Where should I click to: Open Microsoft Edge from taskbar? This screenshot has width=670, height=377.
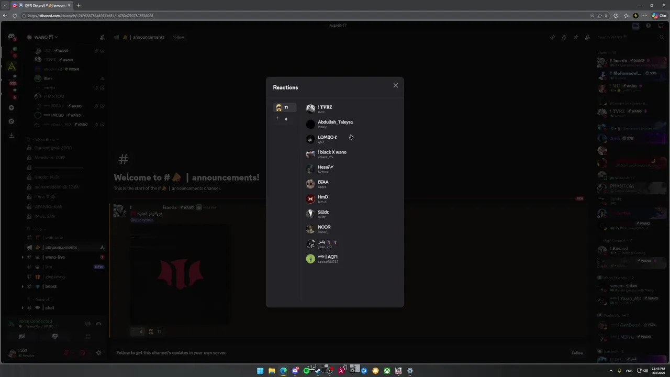tap(283, 371)
